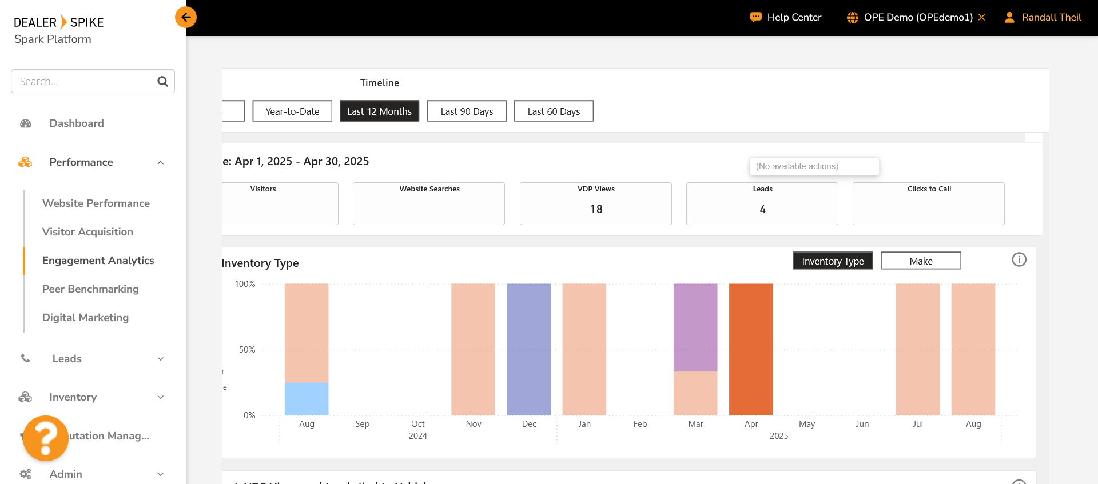The height and width of the screenshot is (484, 1098).
Task: Open Randall Theil user profile icon
Action: coord(1009,17)
